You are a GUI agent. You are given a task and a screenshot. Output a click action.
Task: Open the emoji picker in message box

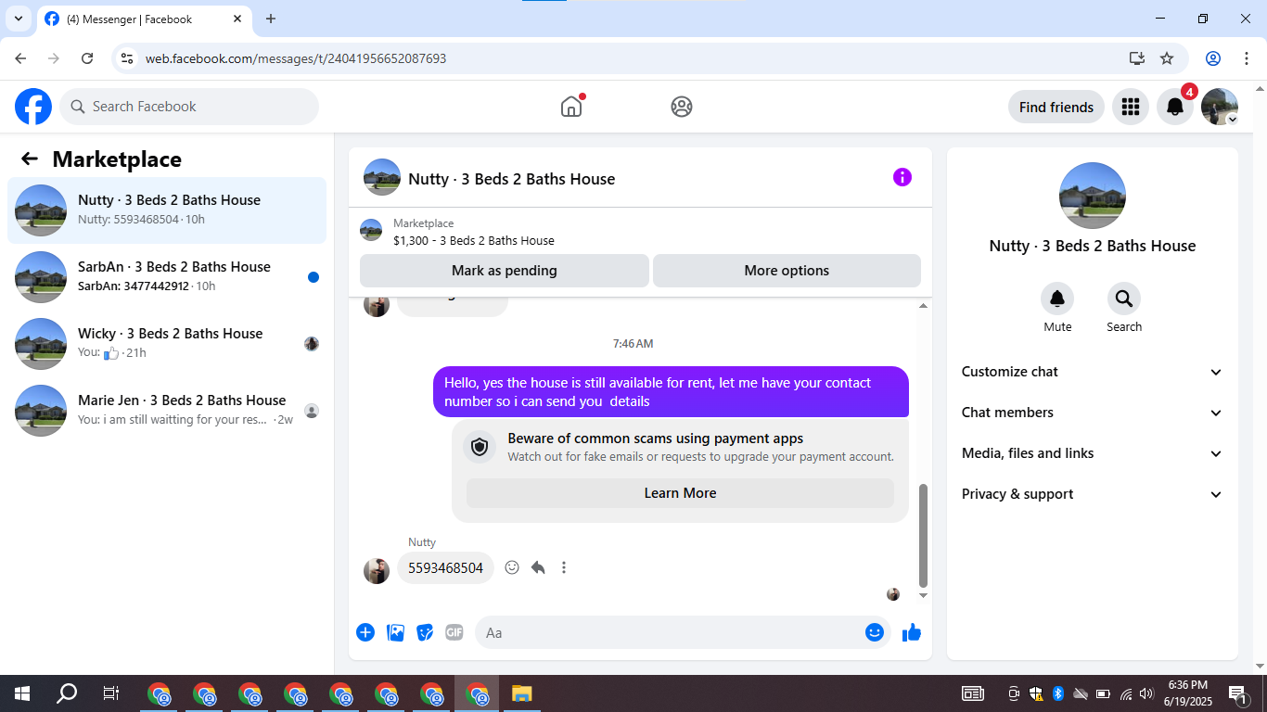click(x=875, y=632)
